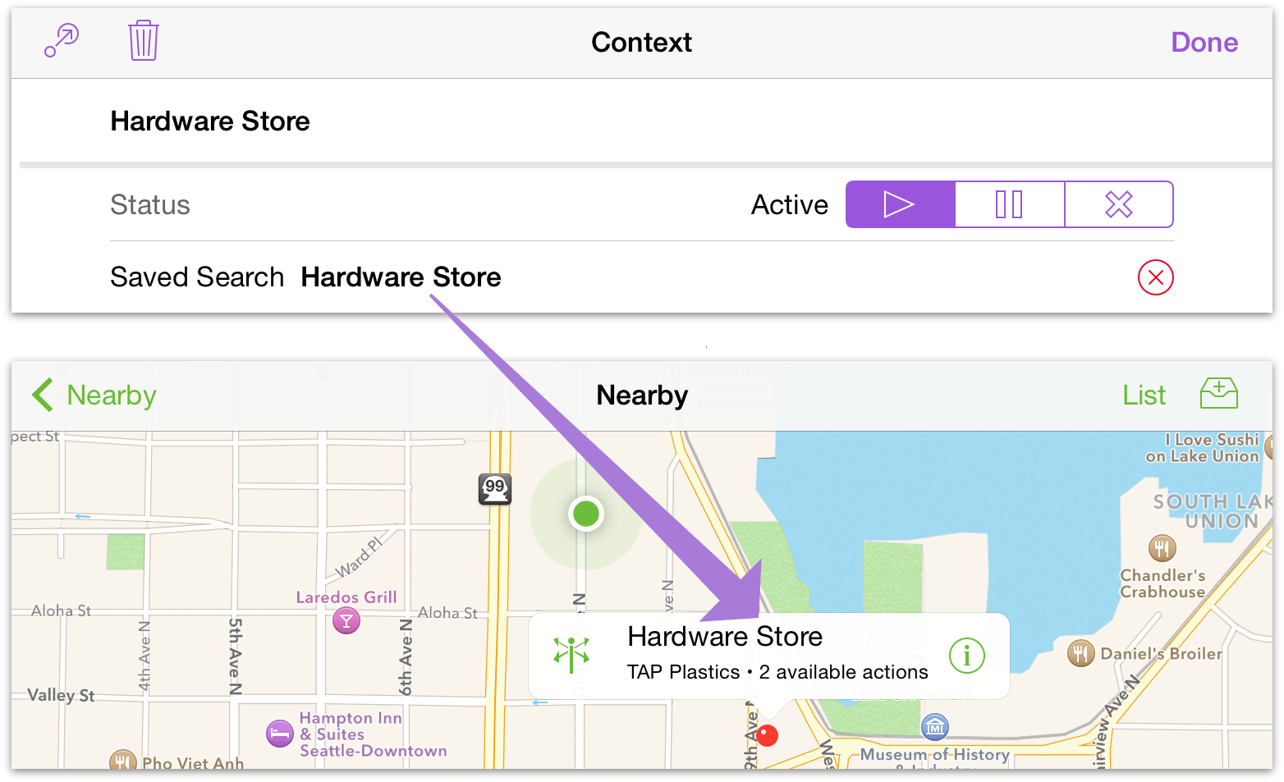Tap the Laredos Grill bar marker
Screen dimensions: 1284x782
coord(346,621)
